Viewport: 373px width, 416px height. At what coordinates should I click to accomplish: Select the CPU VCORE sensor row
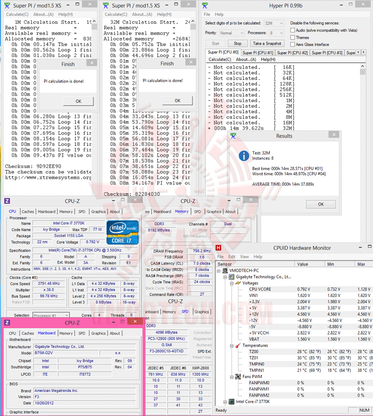(x=307, y=289)
